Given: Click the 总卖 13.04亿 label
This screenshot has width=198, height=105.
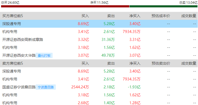Looking at the screenshot, I should (188, 3).
